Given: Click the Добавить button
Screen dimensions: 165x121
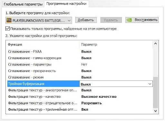Looking at the screenshot, I should click(x=86, y=20).
